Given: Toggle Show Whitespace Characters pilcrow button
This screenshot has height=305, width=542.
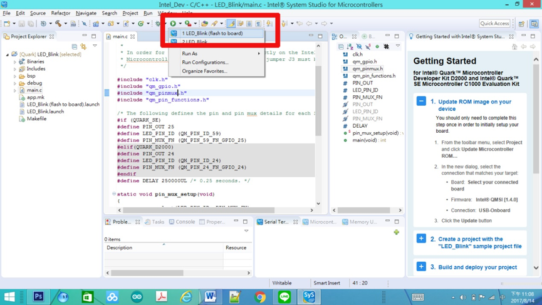Looking at the screenshot, I should point(258,24).
